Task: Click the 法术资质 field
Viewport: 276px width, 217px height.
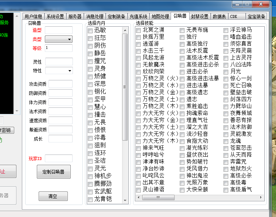Action: [61, 111]
